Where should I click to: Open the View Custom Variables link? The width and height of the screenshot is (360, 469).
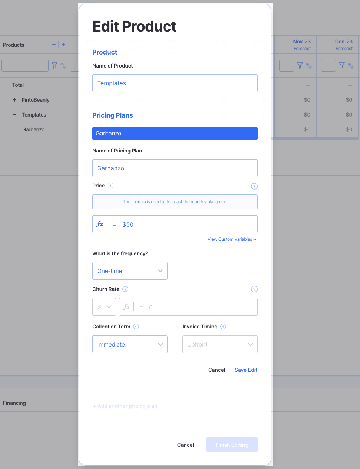232,239
